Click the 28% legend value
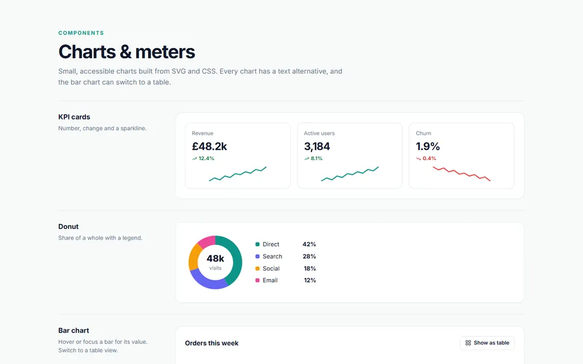The image size is (583, 364). [309, 256]
